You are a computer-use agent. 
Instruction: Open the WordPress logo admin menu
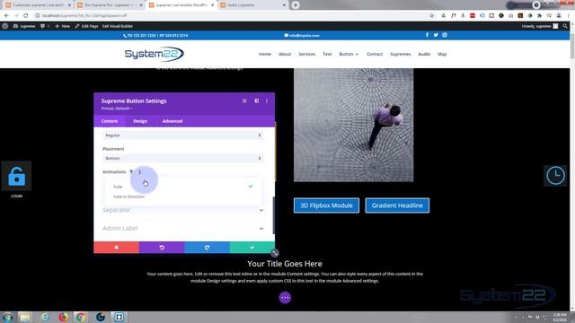tap(4, 26)
